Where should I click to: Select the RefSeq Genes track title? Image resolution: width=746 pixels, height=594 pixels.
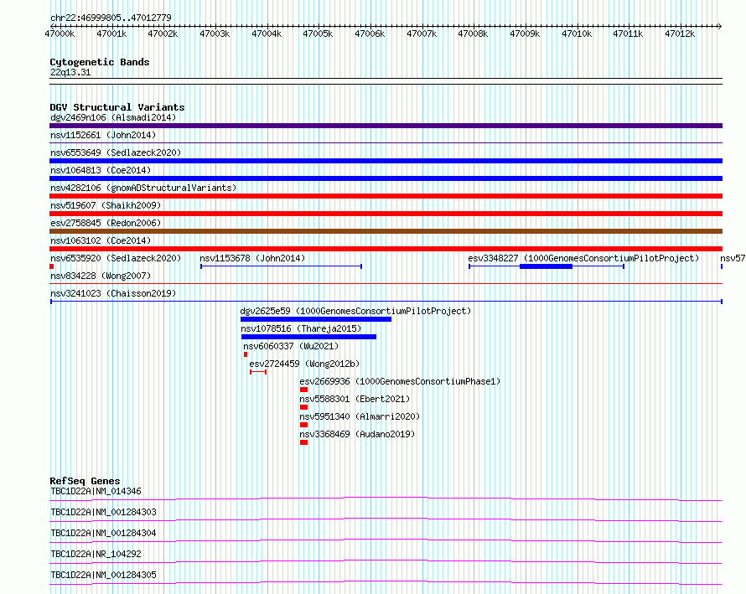85,481
